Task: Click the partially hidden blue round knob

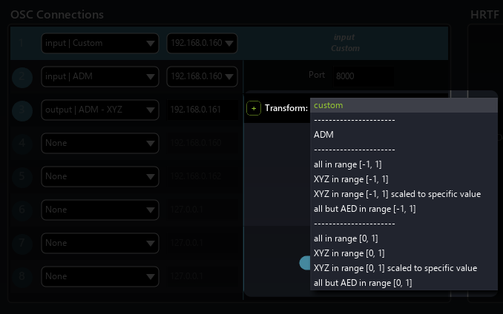Action: tap(304, 263)
